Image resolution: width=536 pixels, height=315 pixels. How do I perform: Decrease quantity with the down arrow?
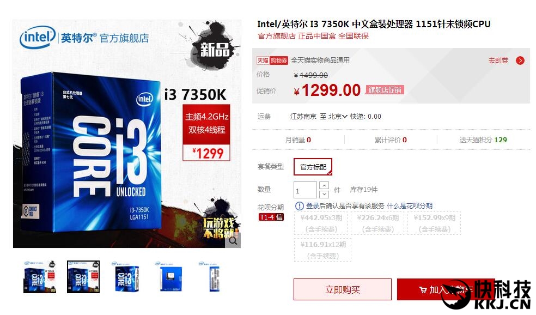(x=324, y=194)
